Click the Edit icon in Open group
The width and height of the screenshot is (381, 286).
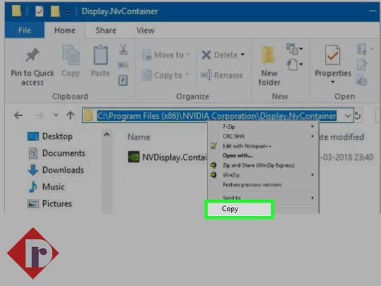(x=361, y=65)
